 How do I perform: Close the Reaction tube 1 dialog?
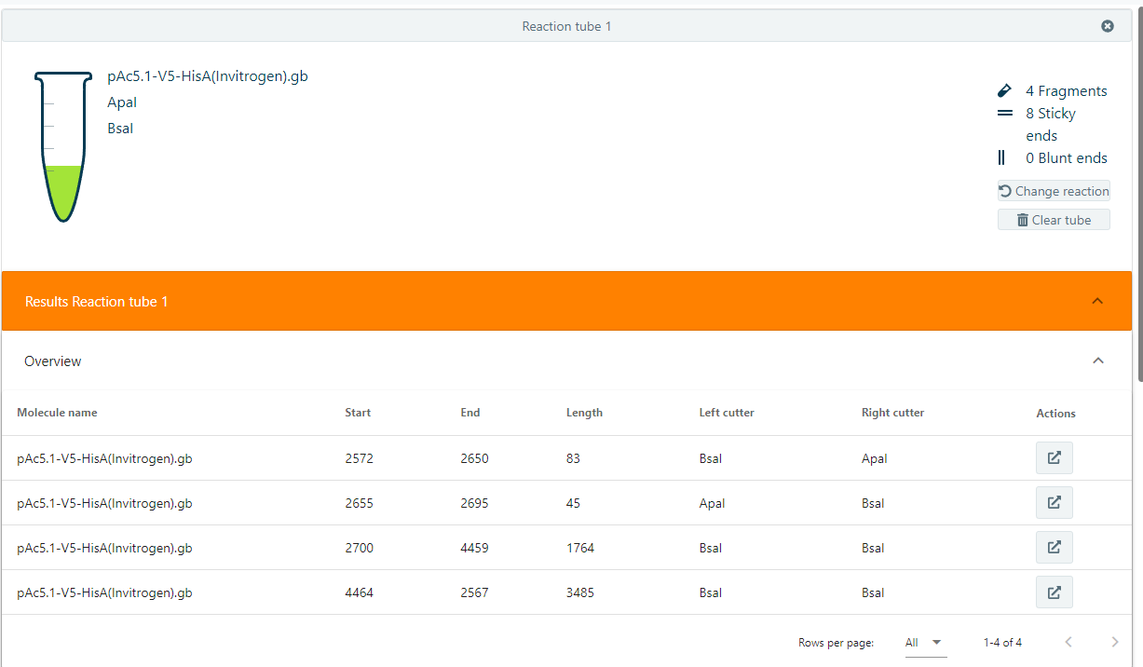(x=1108, y=26)
